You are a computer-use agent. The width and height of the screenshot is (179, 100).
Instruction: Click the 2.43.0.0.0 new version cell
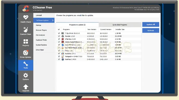coord(91,59)
